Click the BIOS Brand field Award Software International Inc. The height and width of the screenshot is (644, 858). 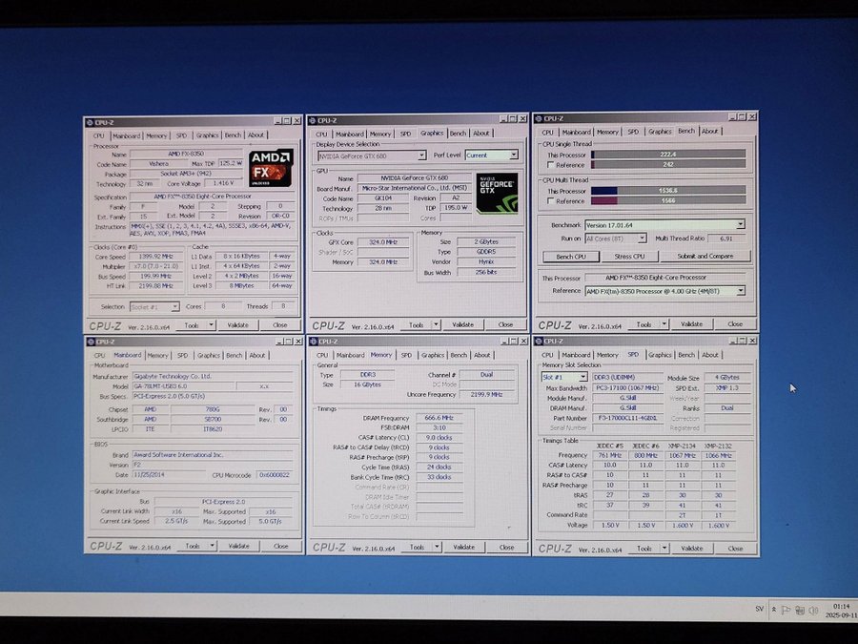click(x=213, y=454)
